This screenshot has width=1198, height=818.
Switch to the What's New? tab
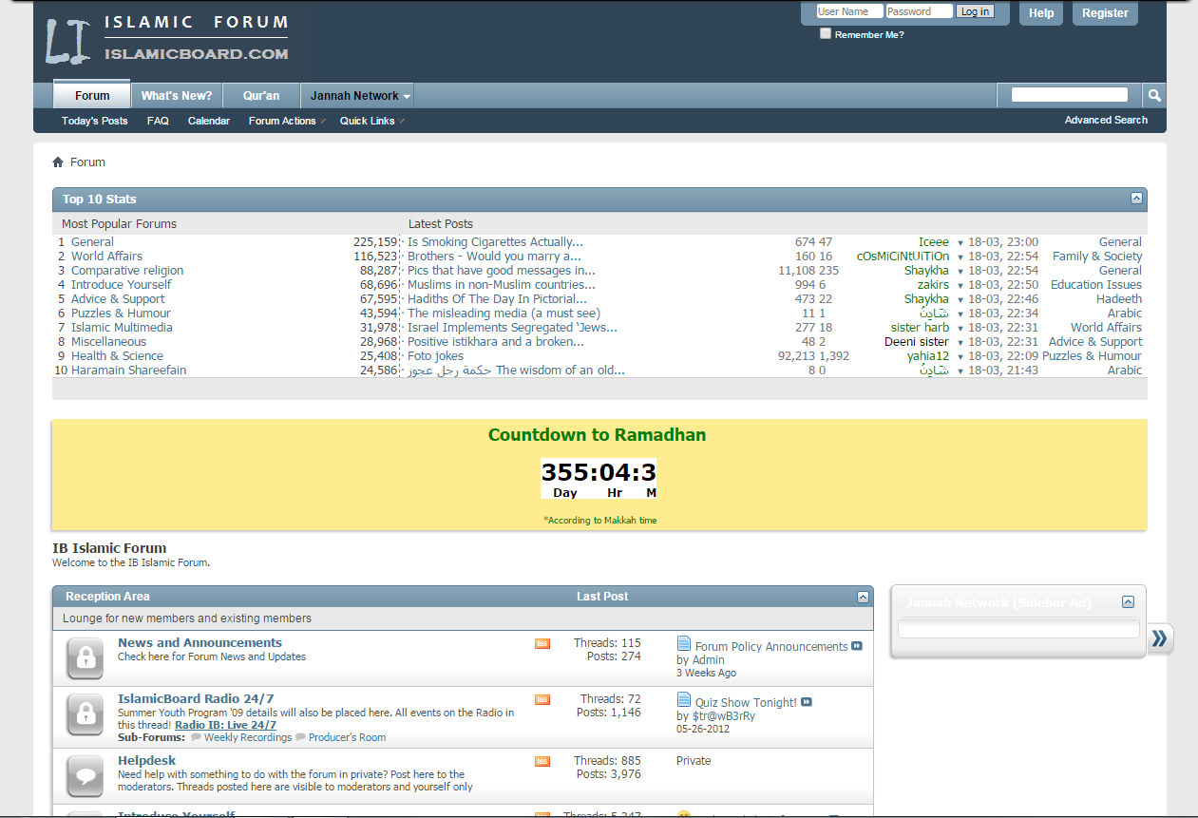[177, 96]
